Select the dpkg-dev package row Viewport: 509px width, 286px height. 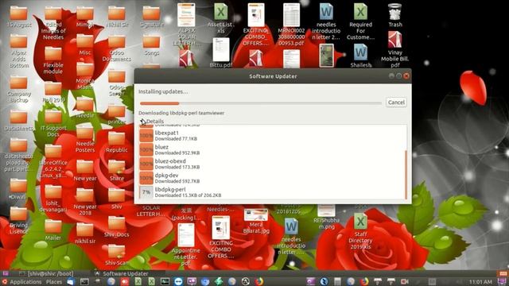[x=272, y=178]
